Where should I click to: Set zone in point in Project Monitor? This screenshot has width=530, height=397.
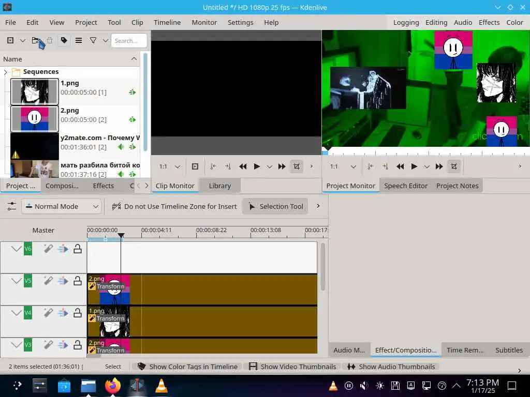pos(371,166)
